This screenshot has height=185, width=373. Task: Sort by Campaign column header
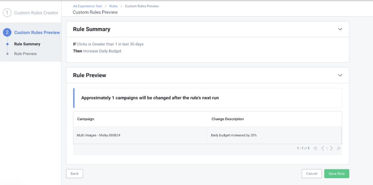[86, 119]
